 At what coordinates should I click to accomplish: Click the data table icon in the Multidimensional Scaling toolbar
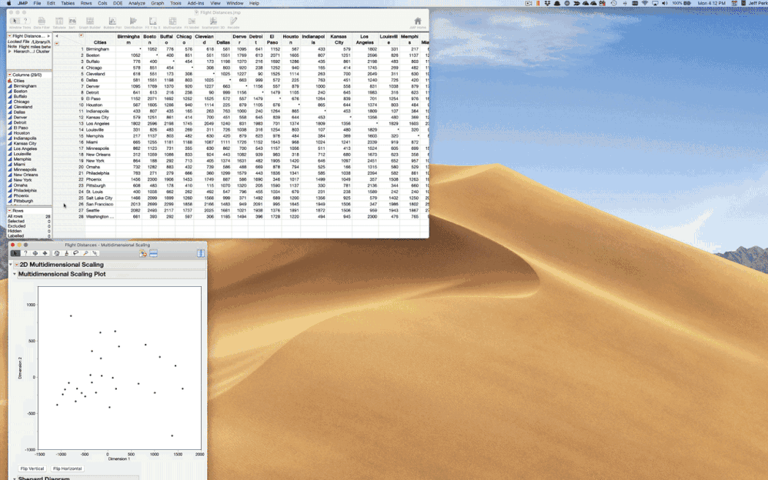pos(154,253)
